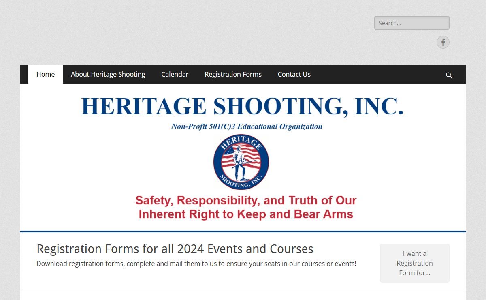Focus the Search input field
The image size is (486, 300).
[412, 23]
